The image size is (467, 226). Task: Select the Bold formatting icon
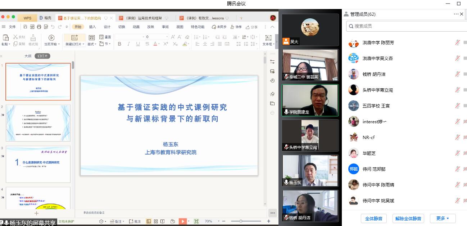(119, 44)
